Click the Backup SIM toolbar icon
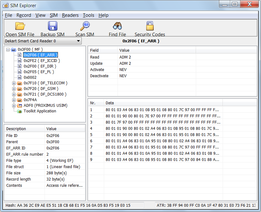Screen dimensions: 261x212 (52, 26)
